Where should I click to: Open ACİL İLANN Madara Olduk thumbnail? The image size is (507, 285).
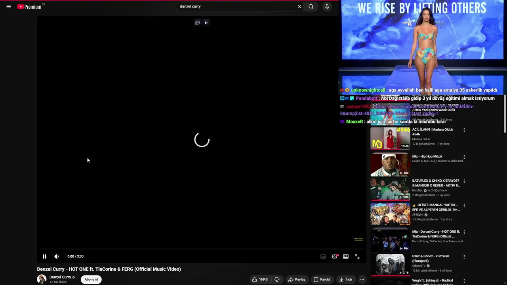click(x=390, y=138)
